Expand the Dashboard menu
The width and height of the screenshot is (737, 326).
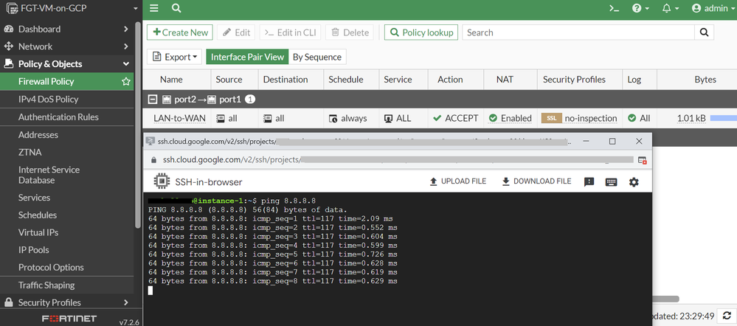point(66,29)
